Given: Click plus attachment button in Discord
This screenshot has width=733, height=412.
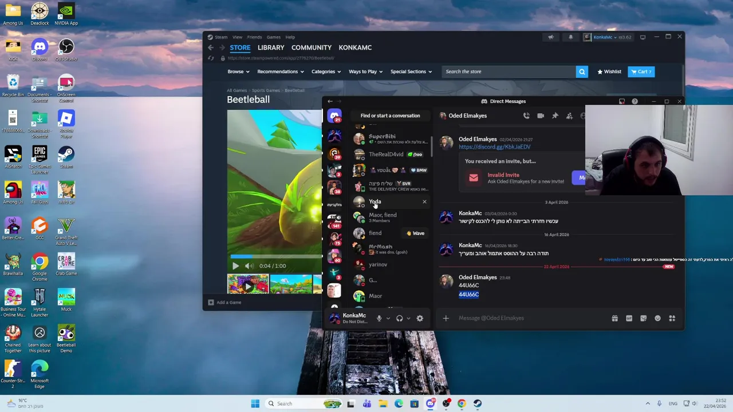Looking at the screenshot, I should [446, 318].
